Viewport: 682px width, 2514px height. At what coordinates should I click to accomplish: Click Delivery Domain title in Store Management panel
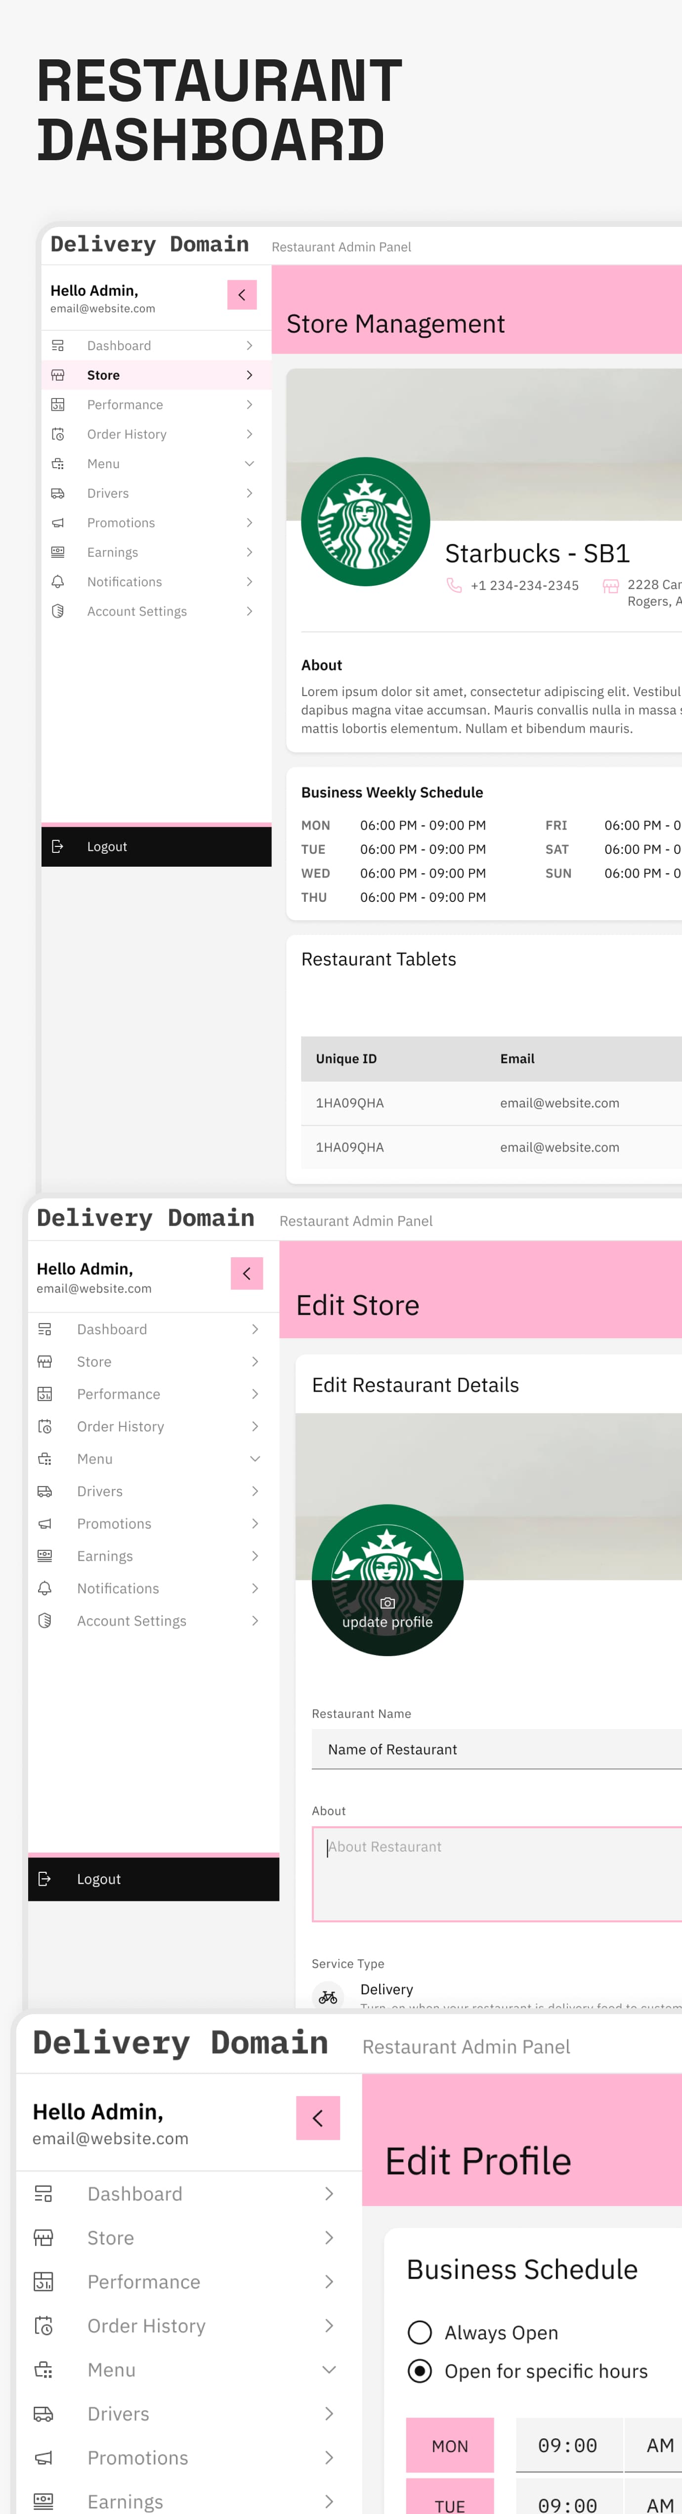[149, 244]
